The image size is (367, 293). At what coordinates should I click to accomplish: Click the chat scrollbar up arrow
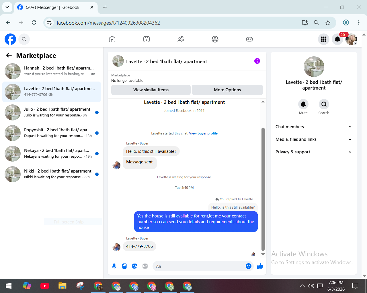tap(263, 102)
